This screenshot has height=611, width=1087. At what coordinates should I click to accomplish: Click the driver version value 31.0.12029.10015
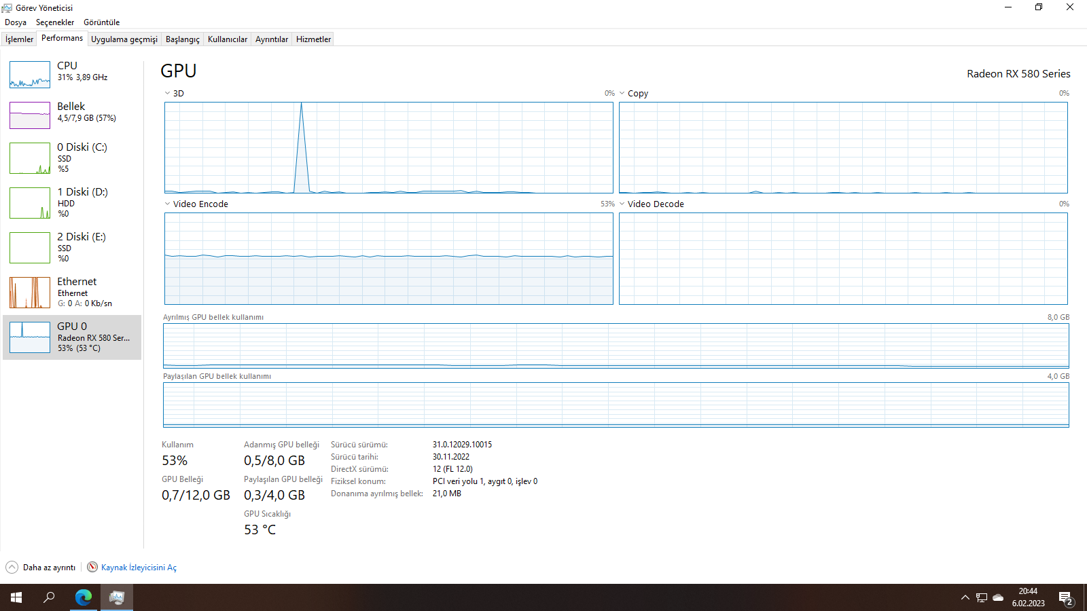coord(462,445)
